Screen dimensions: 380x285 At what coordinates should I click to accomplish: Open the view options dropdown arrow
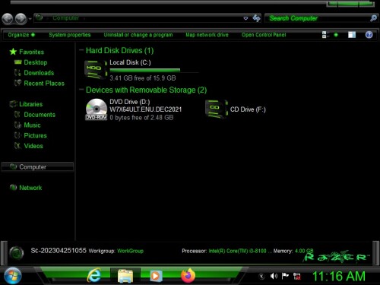[336, 35]
